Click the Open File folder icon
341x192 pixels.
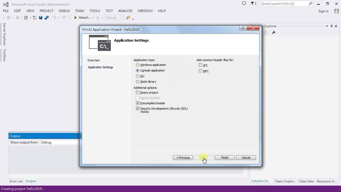pos(35,18)
